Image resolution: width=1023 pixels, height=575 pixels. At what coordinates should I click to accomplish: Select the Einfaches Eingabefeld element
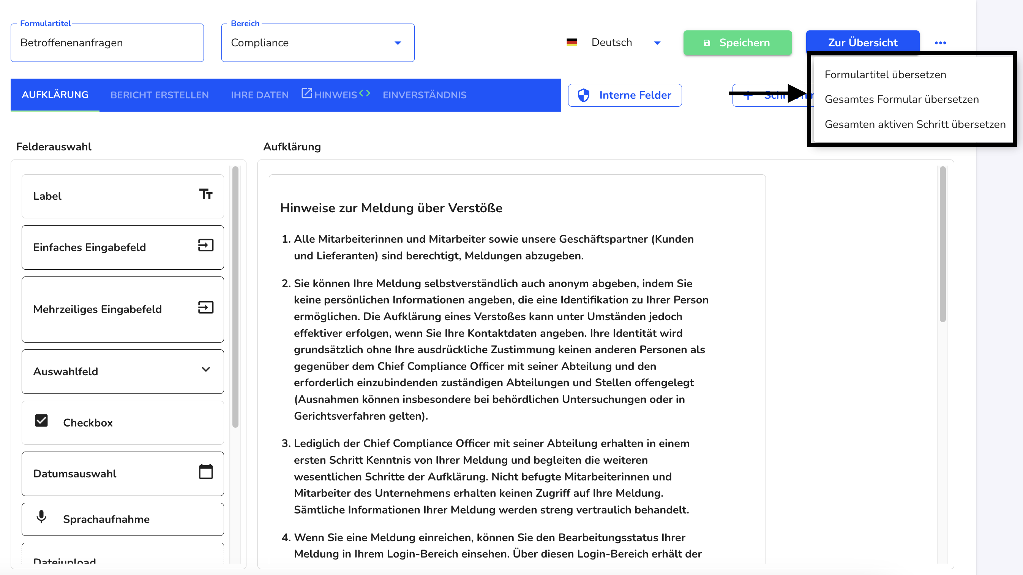[x=123, y=247]
